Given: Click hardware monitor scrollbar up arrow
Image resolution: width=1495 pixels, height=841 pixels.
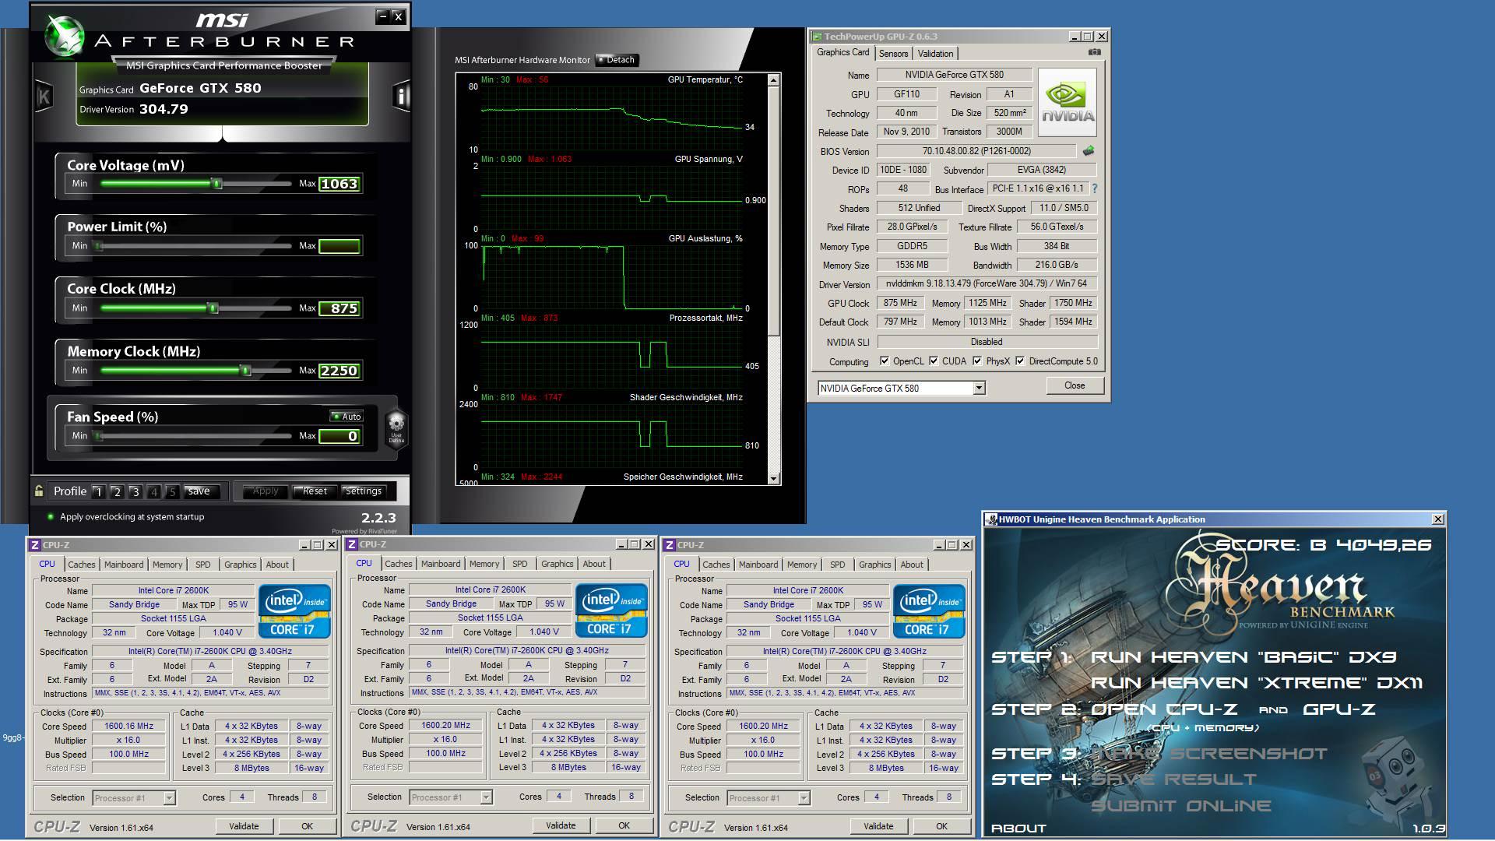Looking at the screenshot, I should pyautogui.click(x=773, y=80).
